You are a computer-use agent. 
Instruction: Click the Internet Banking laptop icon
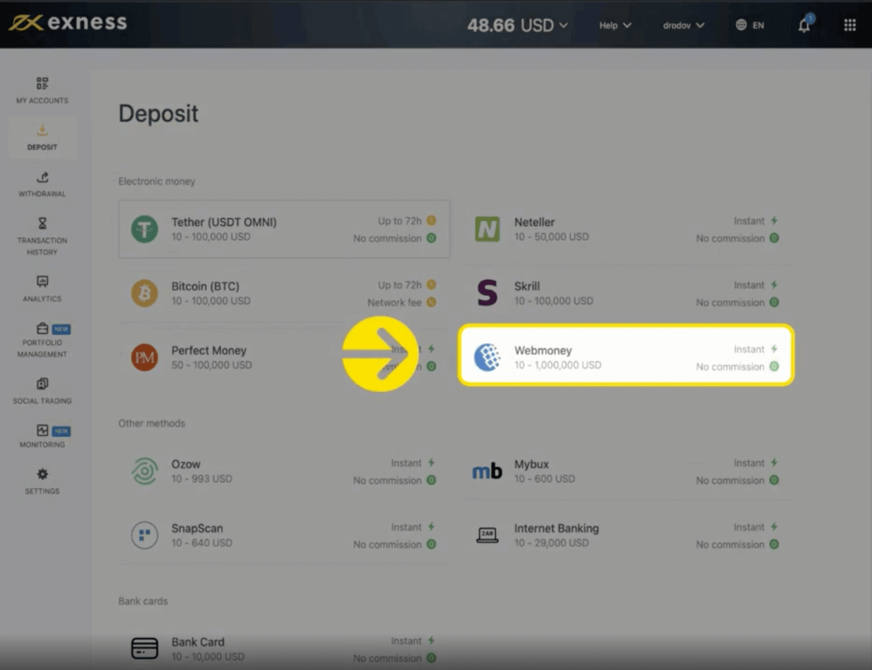pos(487,535)
